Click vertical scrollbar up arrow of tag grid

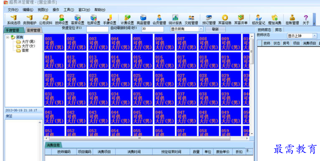252,36
